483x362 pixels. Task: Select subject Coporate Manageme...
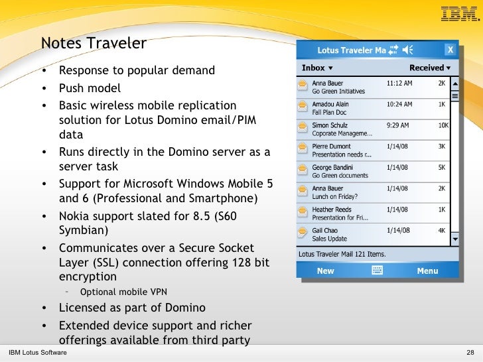(x=342, y=134)
